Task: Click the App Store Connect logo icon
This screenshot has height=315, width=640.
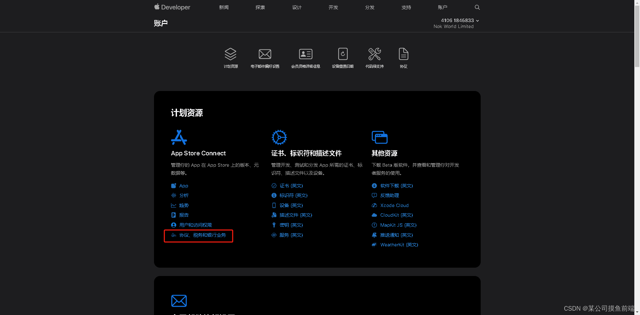Action: tap(179, 137)
